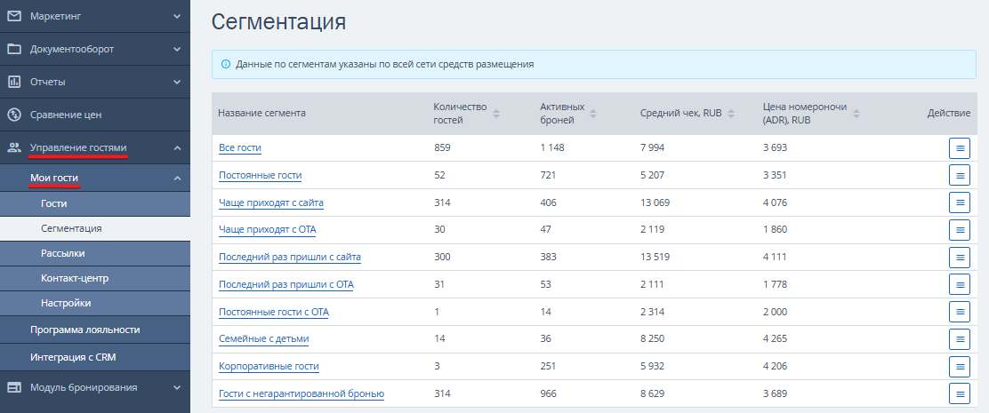Collapse the Управление гостями chevron

tap(177, 148)
